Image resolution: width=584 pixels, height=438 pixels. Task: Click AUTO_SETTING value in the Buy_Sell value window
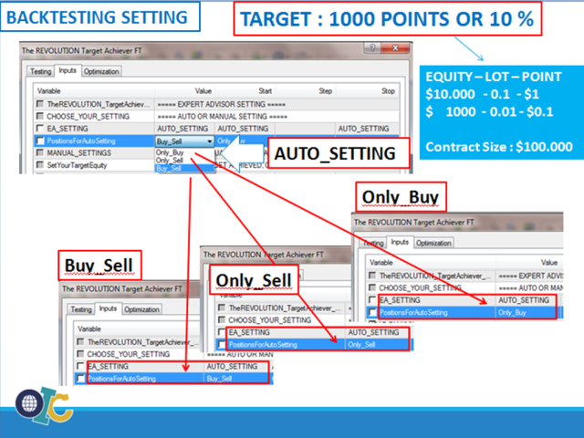232,367
